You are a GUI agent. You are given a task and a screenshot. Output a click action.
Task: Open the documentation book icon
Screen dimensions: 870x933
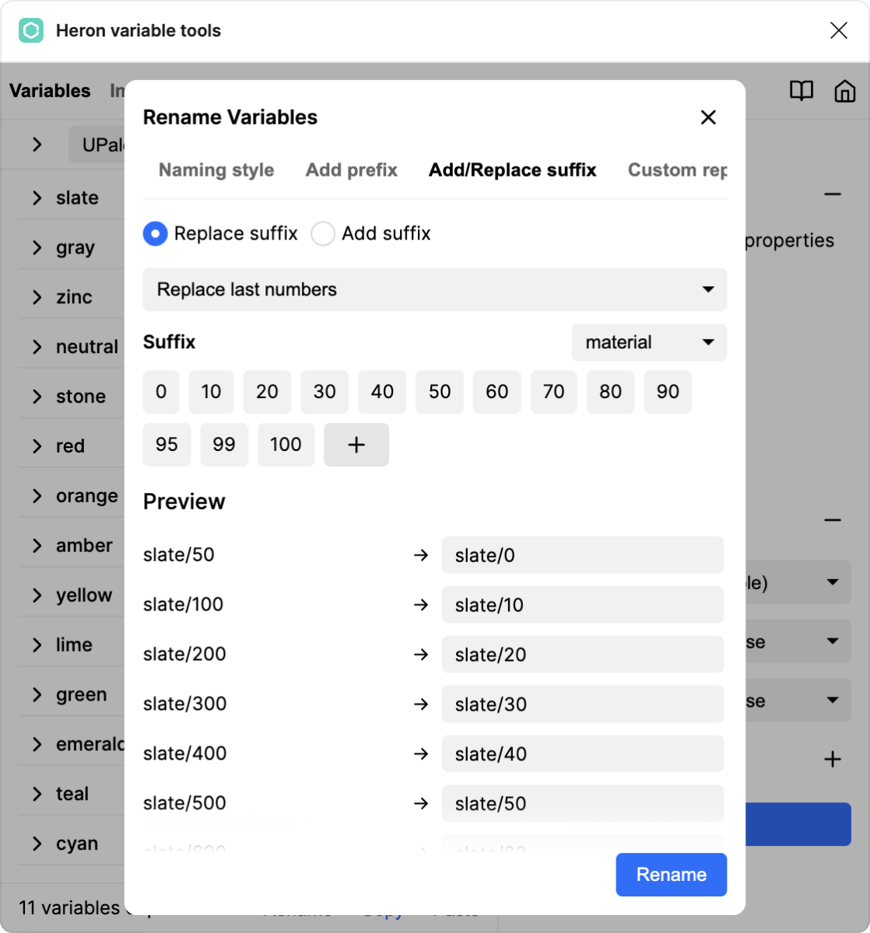tap(801, 91)
